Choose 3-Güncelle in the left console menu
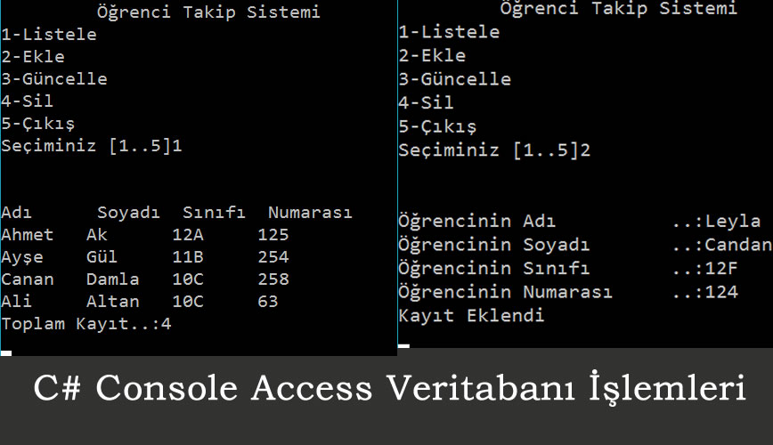The width and height of the screenshot is (773, 445). tap(54, 79)
